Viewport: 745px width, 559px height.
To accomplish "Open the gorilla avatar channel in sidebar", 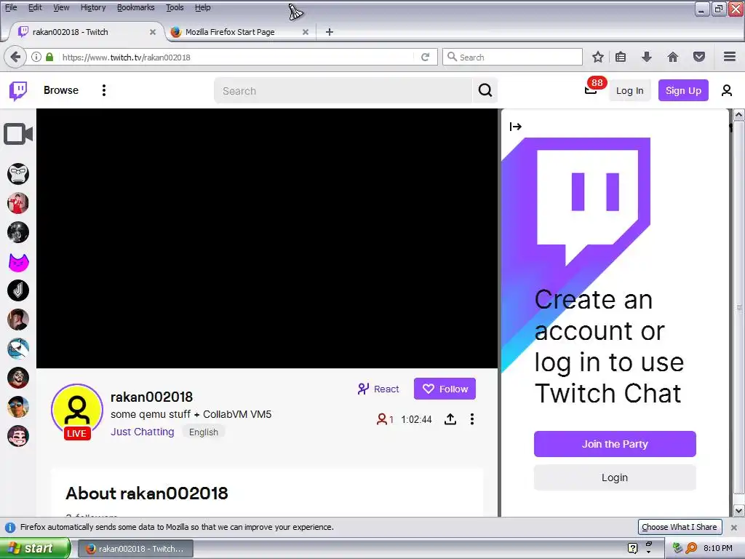I will [18, 174].
